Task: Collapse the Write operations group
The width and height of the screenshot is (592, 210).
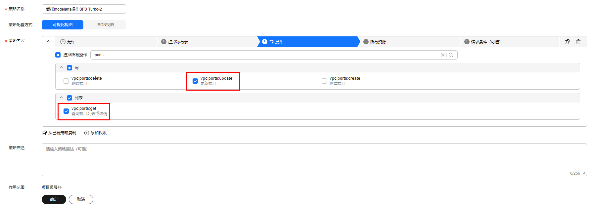Action: (61, 67)
